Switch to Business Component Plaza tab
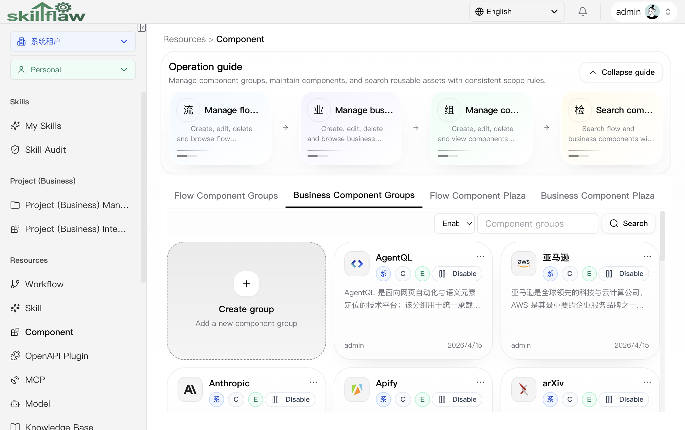 [x=597, y=196]
